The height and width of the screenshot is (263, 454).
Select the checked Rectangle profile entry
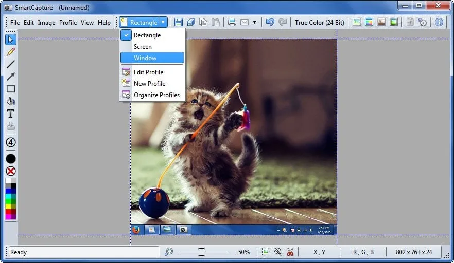coord(152,35)
